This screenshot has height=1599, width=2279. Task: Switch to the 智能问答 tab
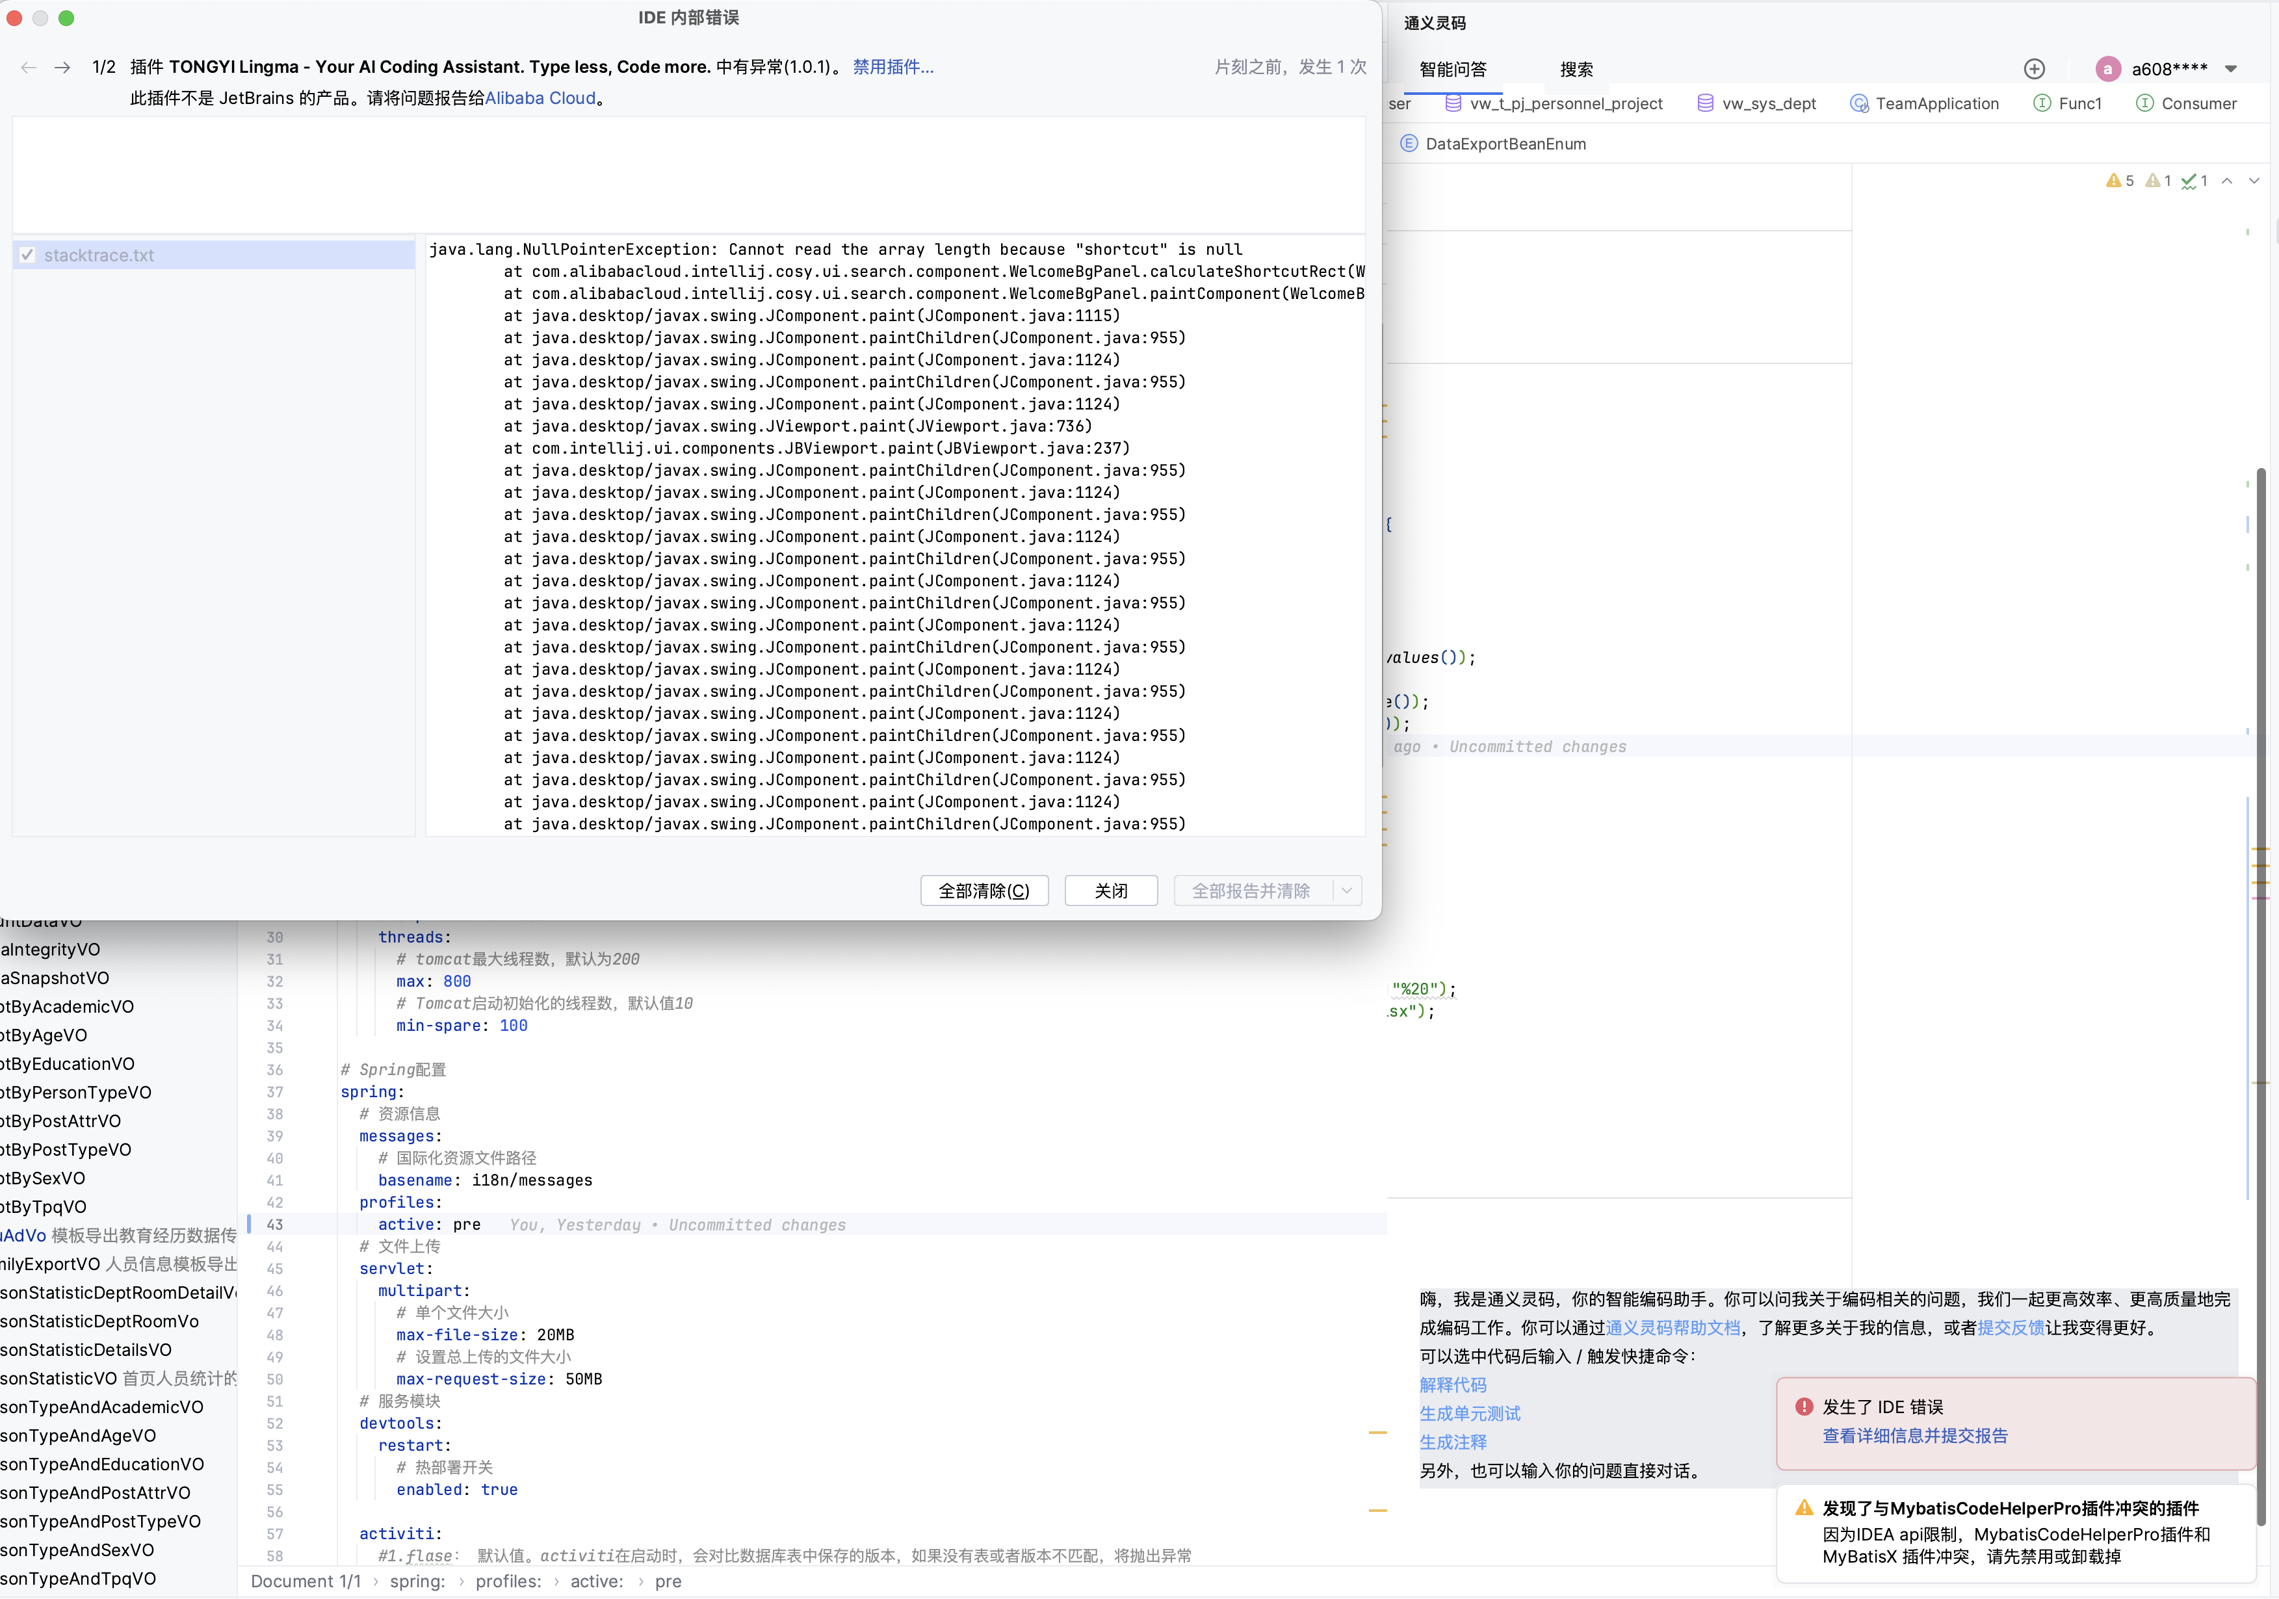1452,70
